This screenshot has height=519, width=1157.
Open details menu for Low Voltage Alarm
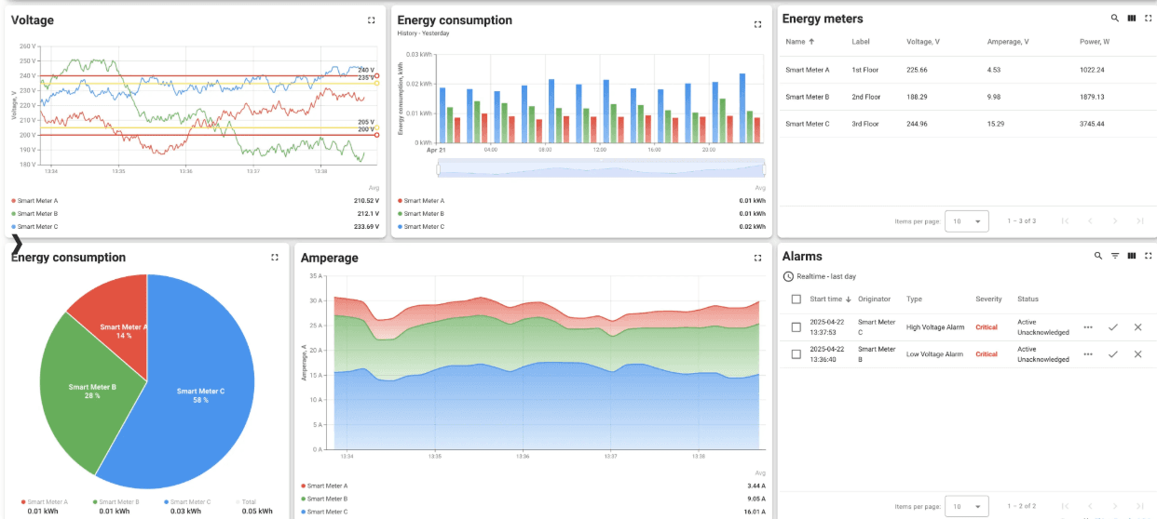pyautogui.click(x=1088, y=354)
